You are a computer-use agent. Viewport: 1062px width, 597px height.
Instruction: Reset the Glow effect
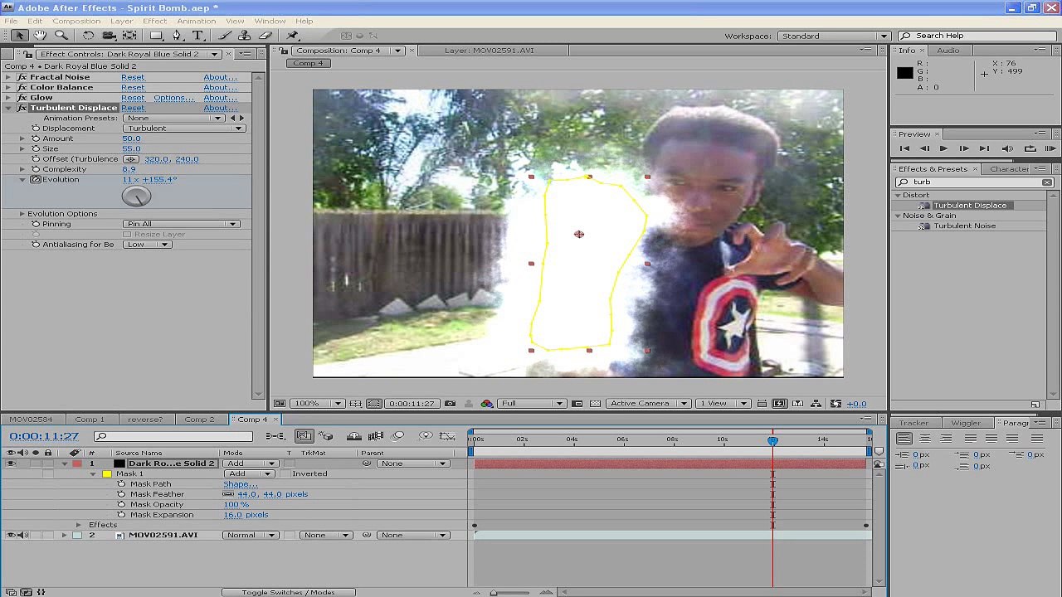(133, 98)
